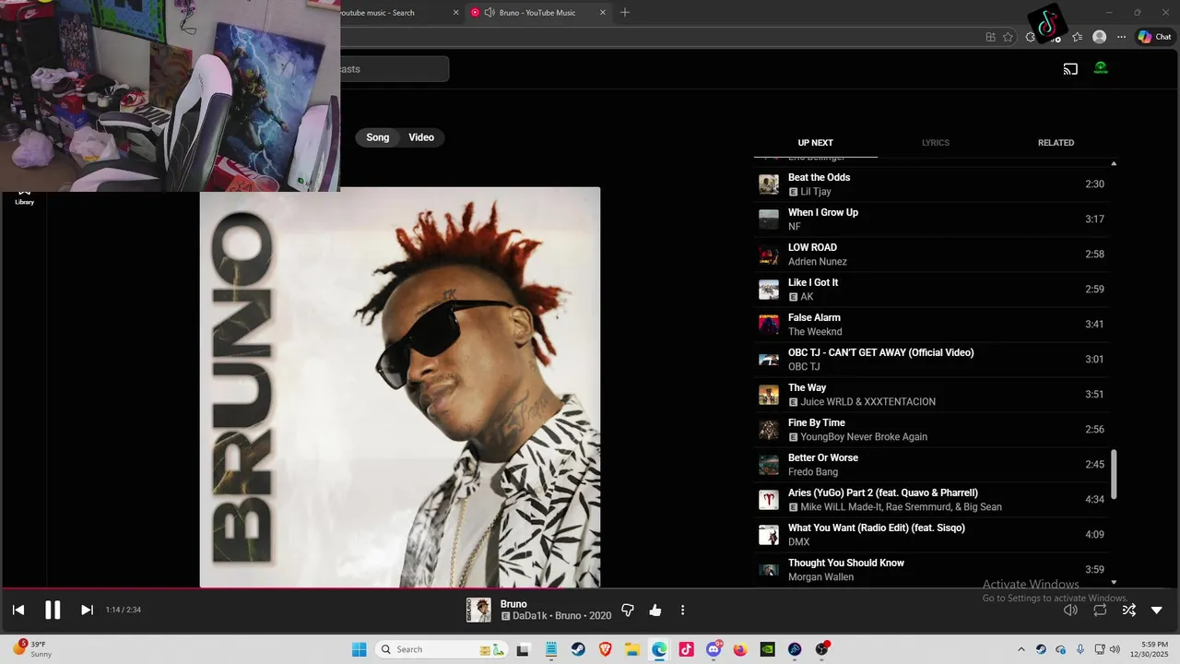Click the Bruno album art in player bar

pyautogui.click(x=478, y=610)
